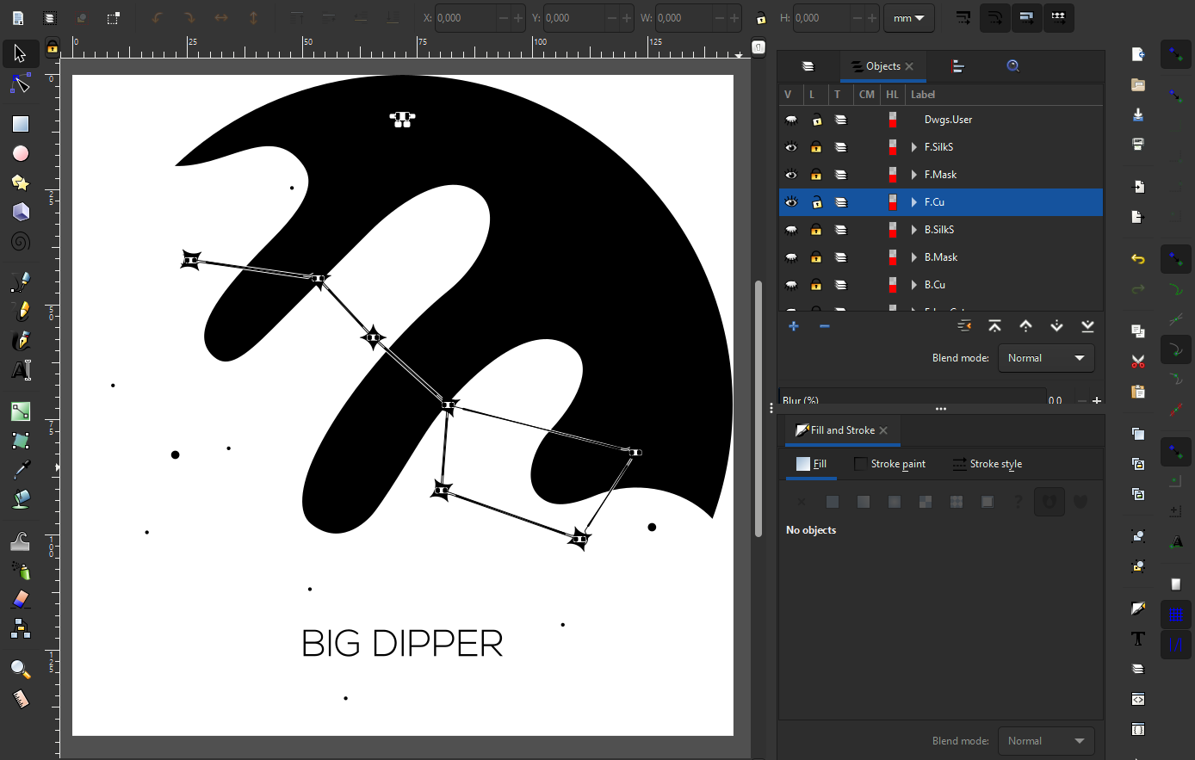Open the units dropdown showing mm
The height and width of the screenshot is (760, 1195).
pos(908,18)
